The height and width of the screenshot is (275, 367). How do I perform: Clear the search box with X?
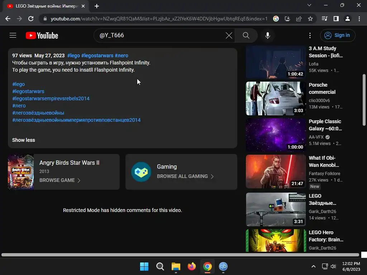tap(229, 35)
